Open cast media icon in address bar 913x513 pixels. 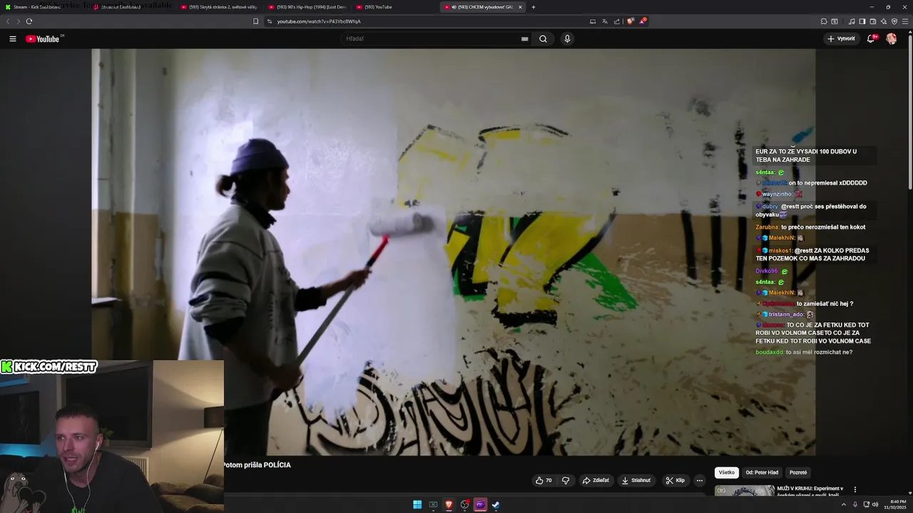tap(593, 21)
